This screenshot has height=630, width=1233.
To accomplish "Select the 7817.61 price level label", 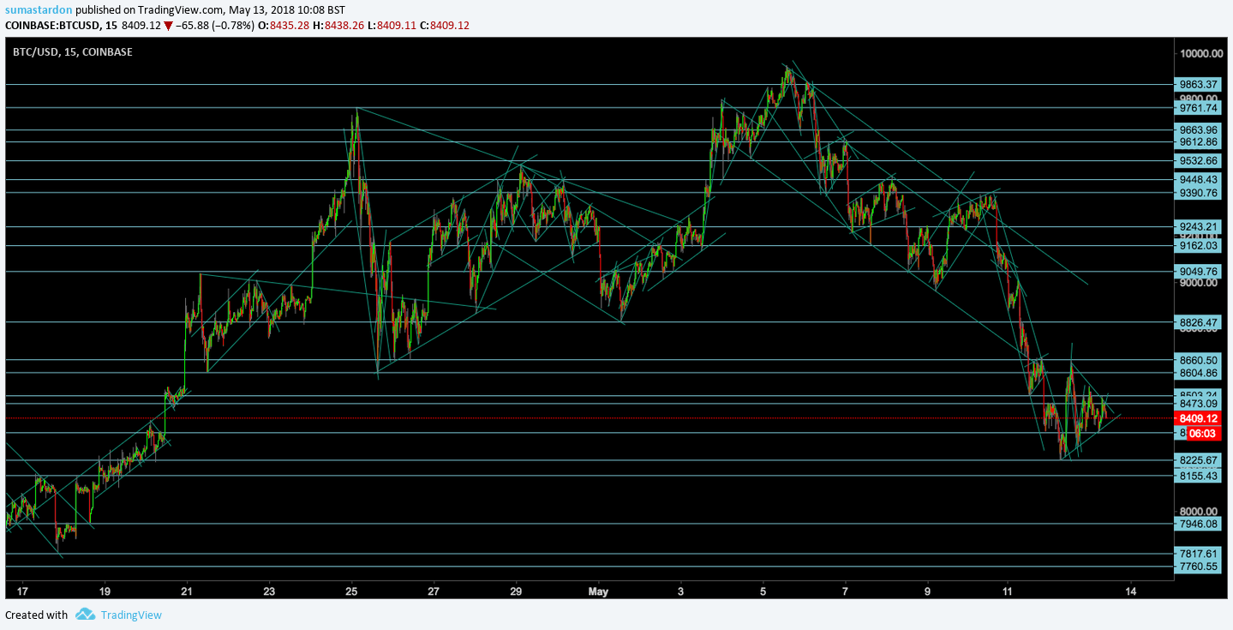I will pos(1199,555).
